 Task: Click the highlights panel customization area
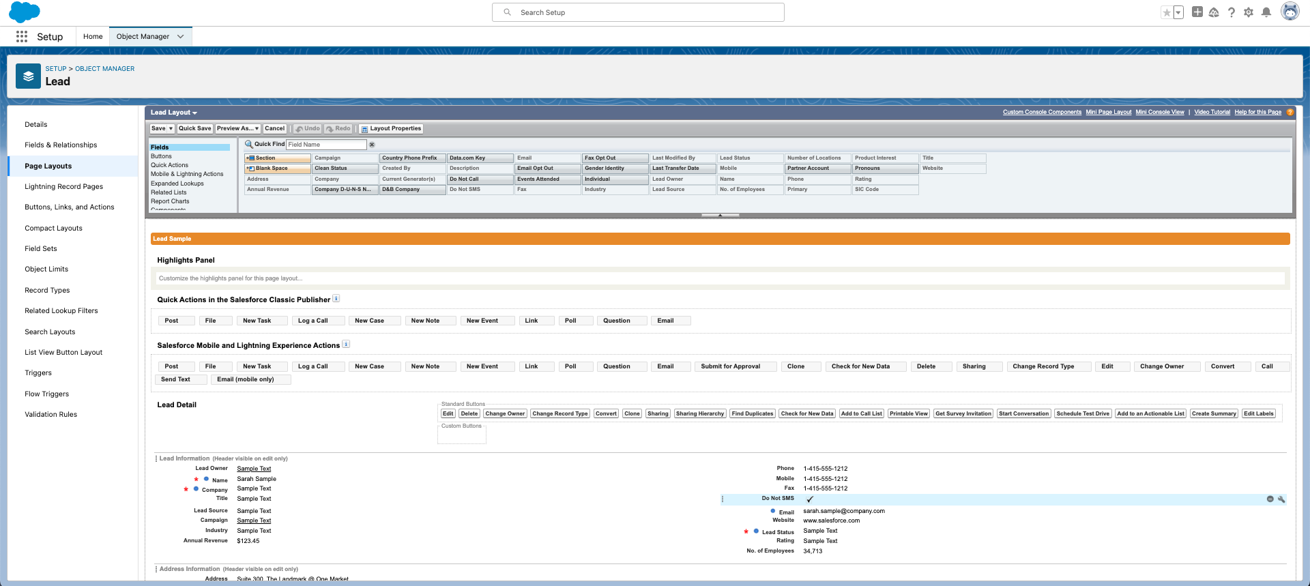pos(720,278)
